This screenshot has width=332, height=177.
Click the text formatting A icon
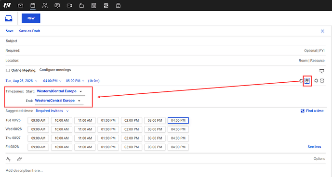[x=8, y=159]
